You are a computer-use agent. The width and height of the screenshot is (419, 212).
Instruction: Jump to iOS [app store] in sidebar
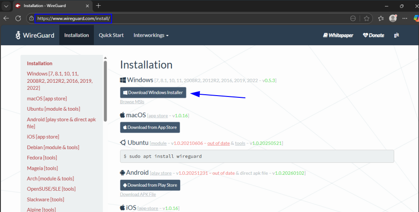[43, 137]
